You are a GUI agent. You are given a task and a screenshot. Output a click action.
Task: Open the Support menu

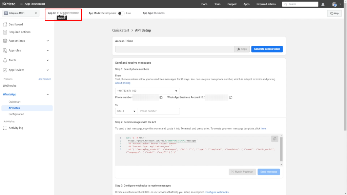click(232, 4)
